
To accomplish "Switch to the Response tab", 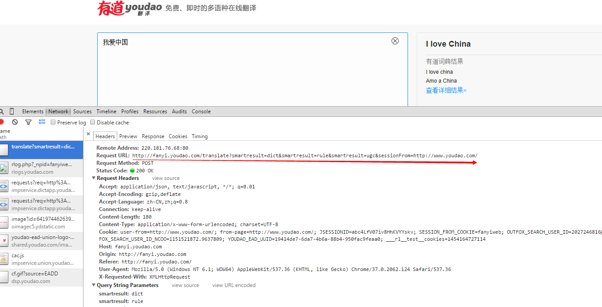I will pyautogui.click(x=153, y=136).
